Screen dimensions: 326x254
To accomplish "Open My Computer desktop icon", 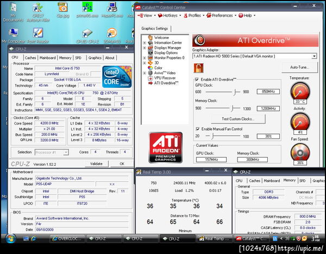I will point(13,35).
